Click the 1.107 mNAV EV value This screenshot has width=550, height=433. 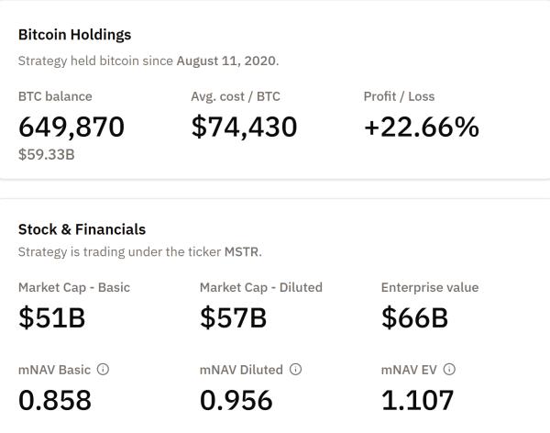tap(417, 400)
